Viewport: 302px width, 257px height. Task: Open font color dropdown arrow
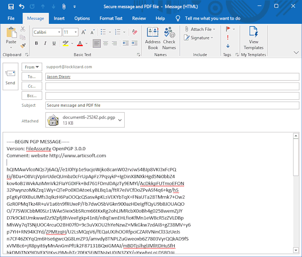tap(87, 44)
